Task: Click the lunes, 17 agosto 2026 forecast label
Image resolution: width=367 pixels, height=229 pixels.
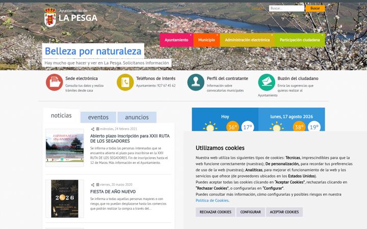Action: coord(292,117)
